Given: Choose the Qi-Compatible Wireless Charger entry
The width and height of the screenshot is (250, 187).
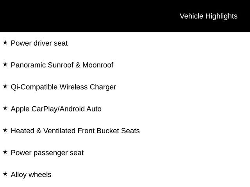Looking at the screenshot, I should pos(63,87).
